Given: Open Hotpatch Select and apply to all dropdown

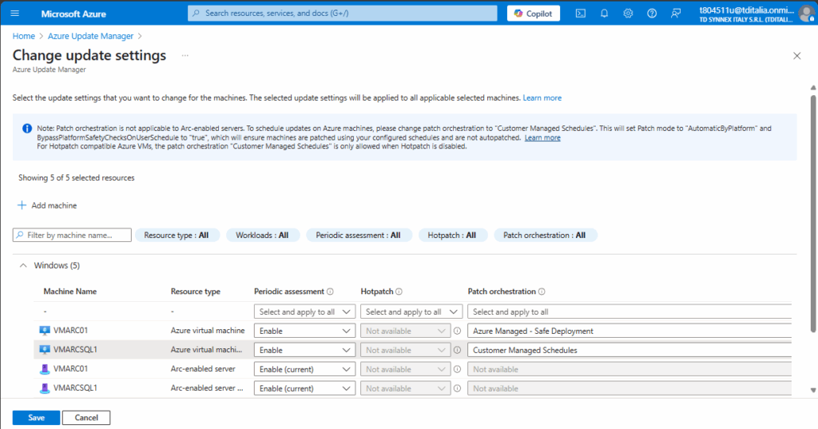Looking at the screenshot, I should (411, 312).
